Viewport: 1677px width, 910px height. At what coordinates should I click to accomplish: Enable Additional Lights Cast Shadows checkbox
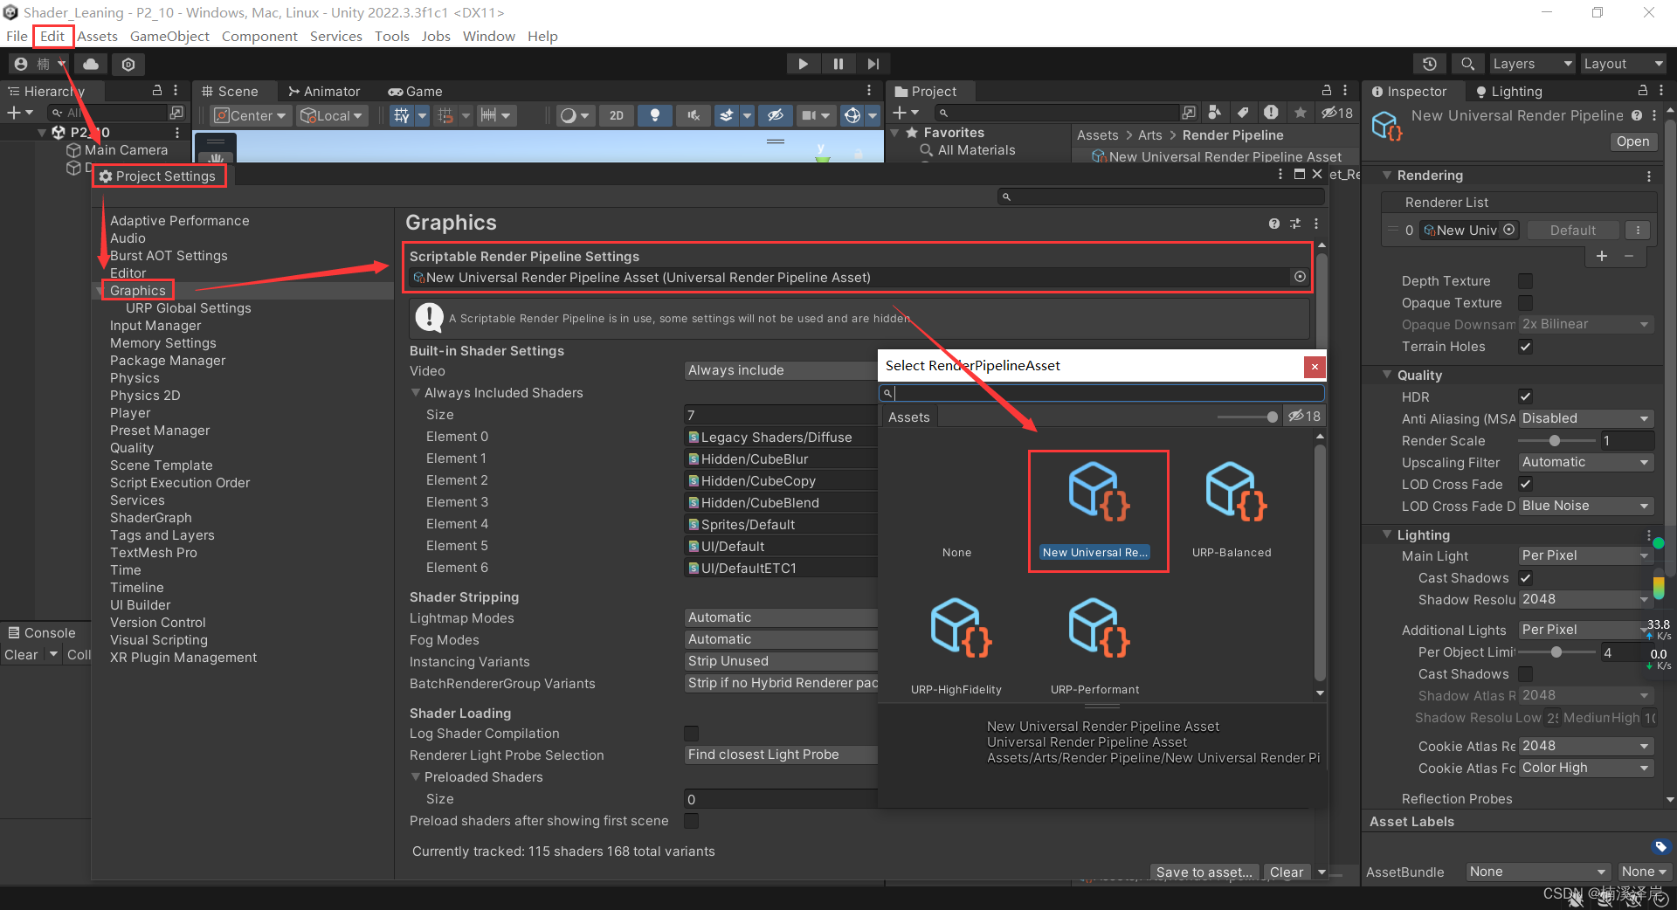click(1525, 674)
